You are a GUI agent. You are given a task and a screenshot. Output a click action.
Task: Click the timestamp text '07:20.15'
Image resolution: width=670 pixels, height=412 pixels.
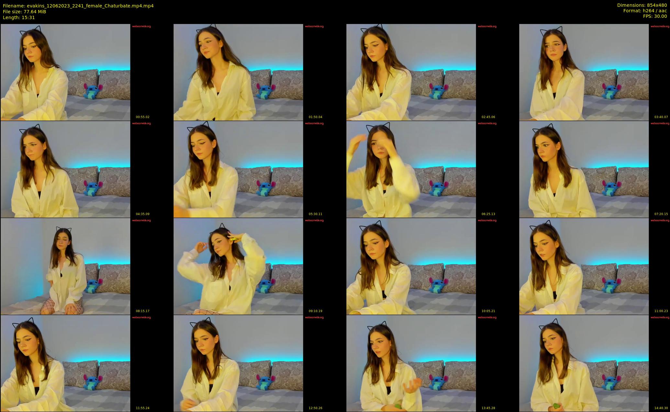[661, 214]
